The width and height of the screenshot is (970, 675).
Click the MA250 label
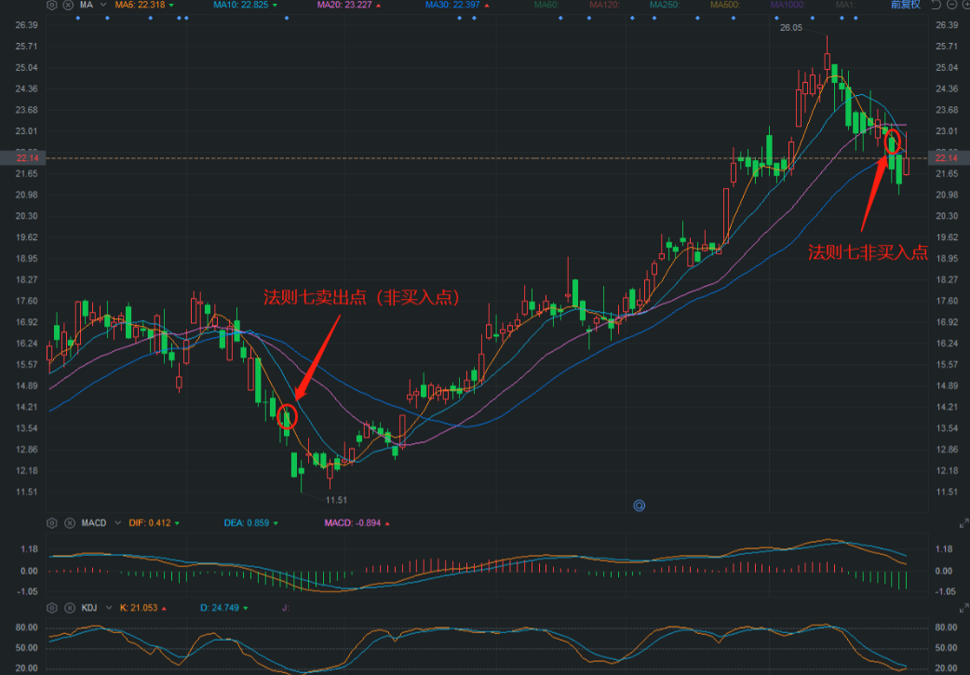665,5
